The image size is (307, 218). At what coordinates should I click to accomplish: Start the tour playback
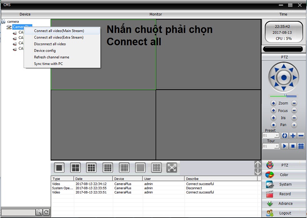(284, 146)
